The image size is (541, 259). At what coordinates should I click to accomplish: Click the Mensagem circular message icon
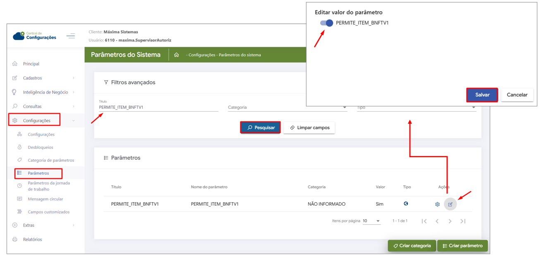[x=19, y=199]
